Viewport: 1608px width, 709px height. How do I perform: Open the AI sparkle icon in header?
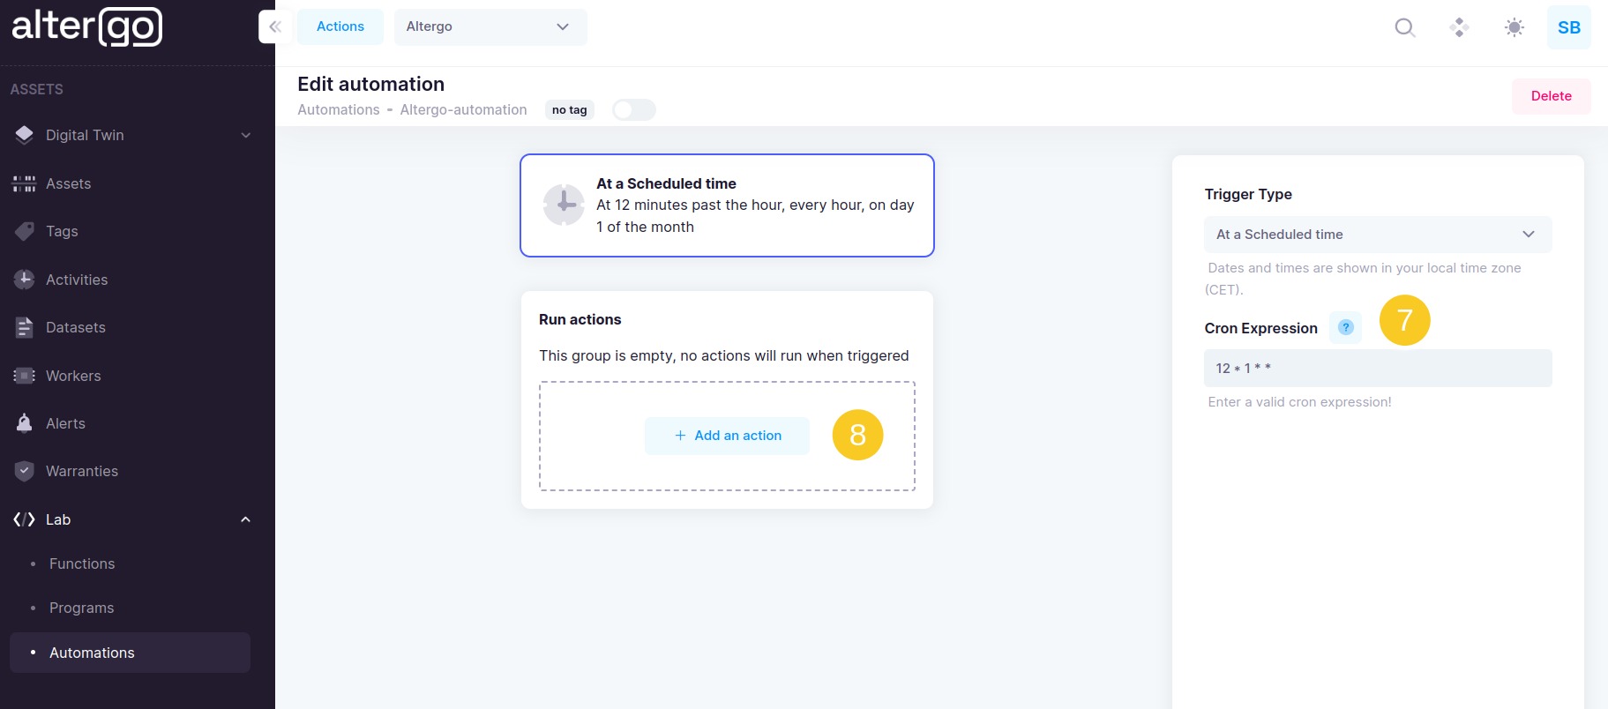pos(1459,27)
